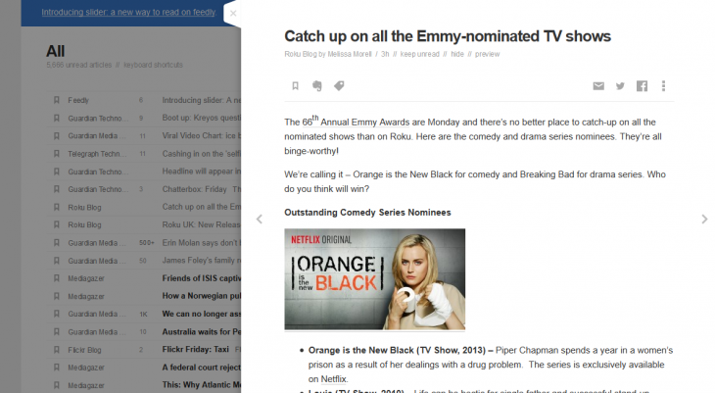Click the 'hide' link under the title
The image size is (715, 393).
click(x=457, y=54)
